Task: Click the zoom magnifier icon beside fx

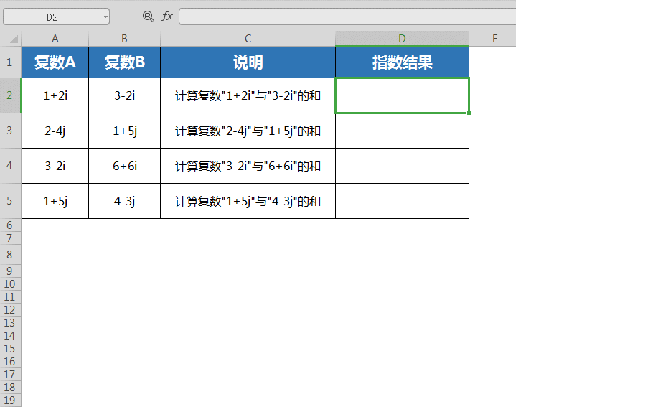Action: [x=148, y=17]
